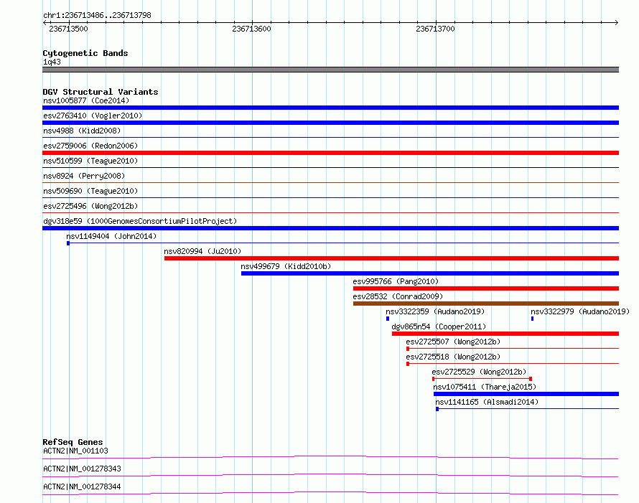Click dgv865n54 (Cooper2011) label
Screen dimensions: 639x503
tap(439, 326)
